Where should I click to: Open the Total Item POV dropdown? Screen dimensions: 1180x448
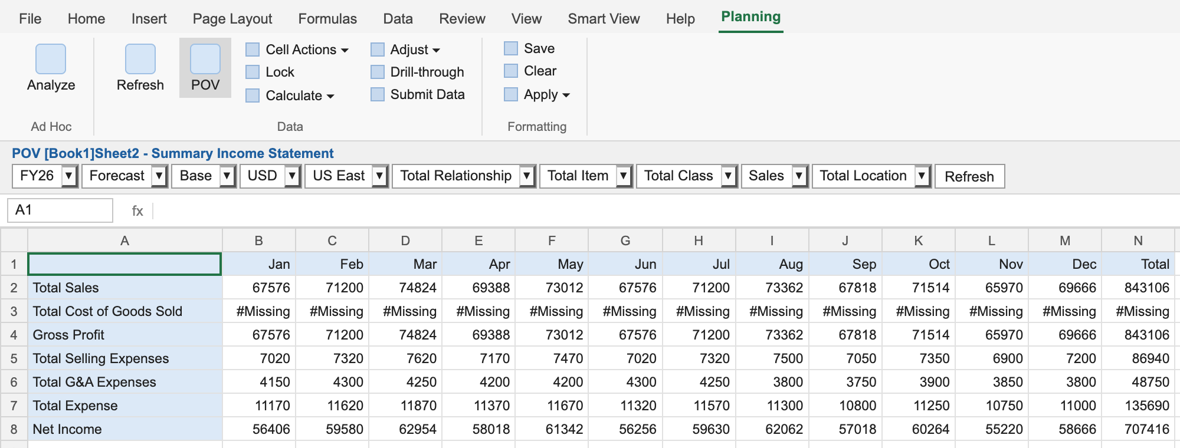tap(624, 176)
